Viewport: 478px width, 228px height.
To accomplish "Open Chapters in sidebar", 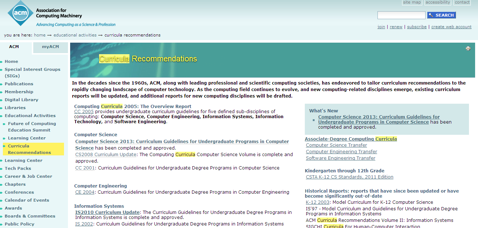I will [15, 184].
